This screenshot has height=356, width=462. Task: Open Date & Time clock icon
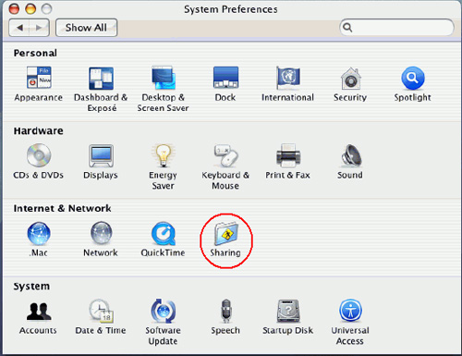pyautogui.click(x=101, y=311)
